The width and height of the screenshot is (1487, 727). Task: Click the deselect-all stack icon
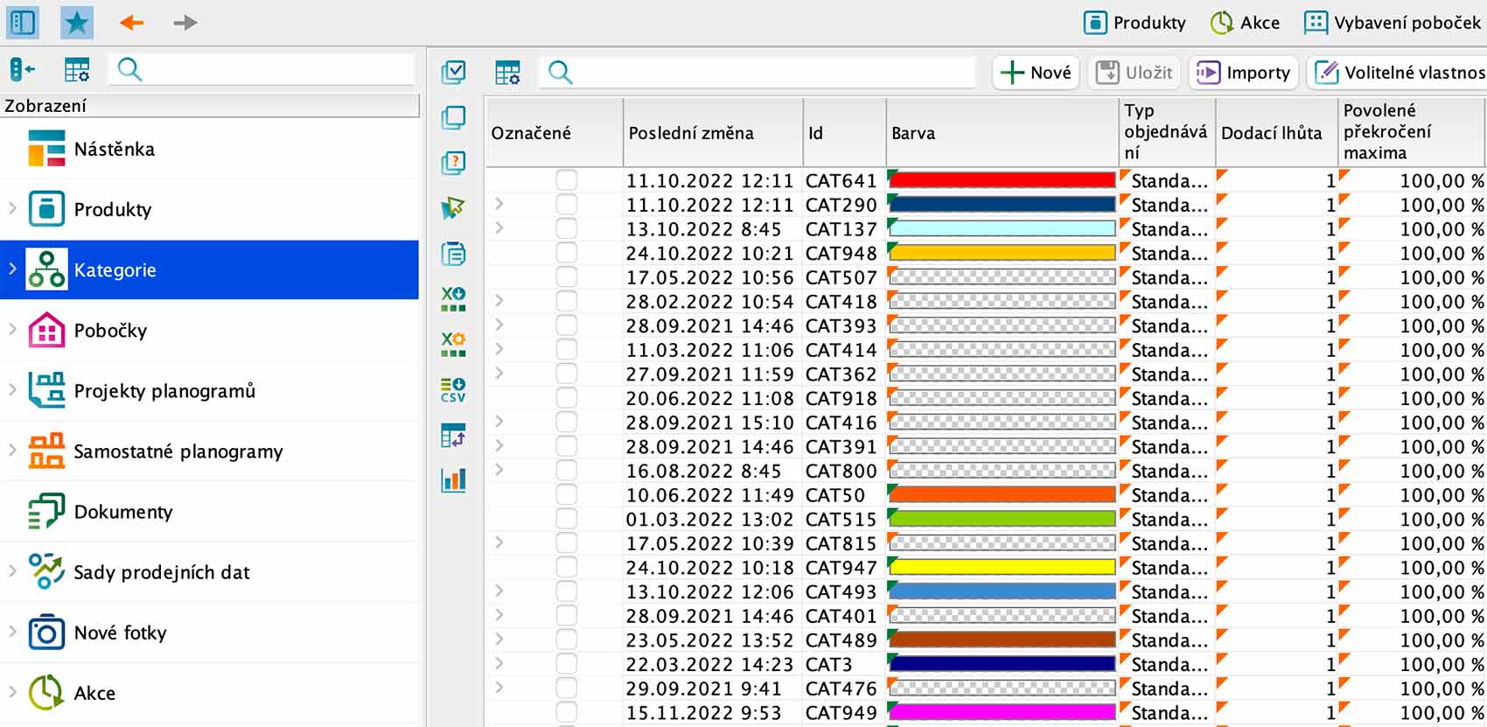coord(453,117)
